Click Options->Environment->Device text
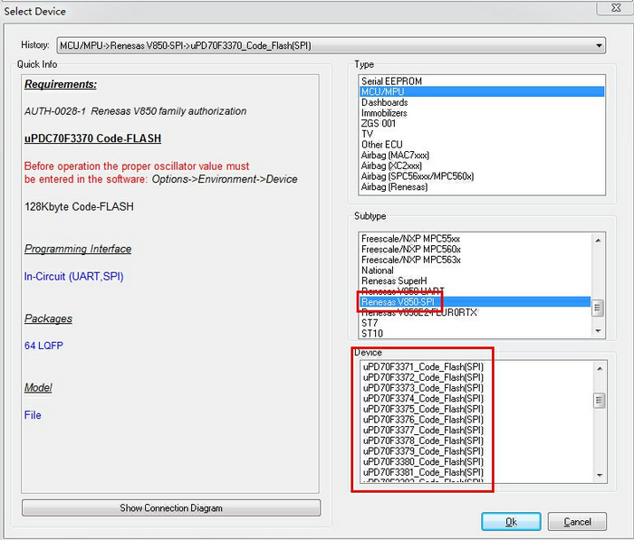Viewport: 634px width, 540px height. [x=225, y=179]
